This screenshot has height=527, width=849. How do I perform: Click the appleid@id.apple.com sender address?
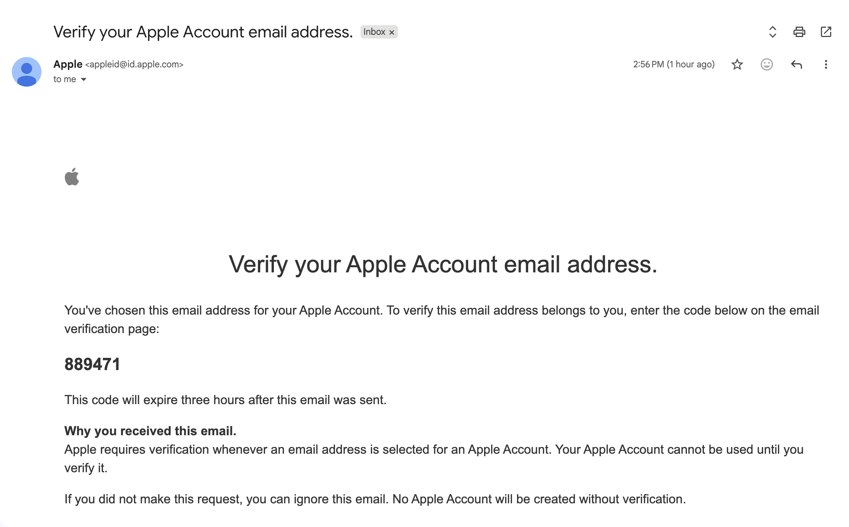pyautogui.click(x=134, y=64)
